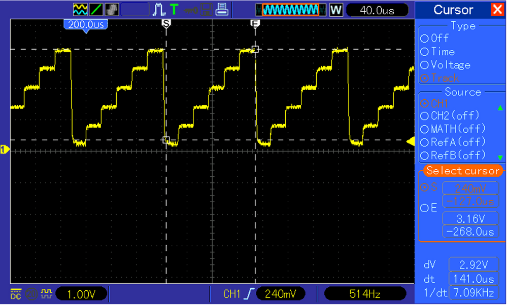Click the 1/dt 7.09KHz readout
Screen dimensions: 507x306
coord(474,292)
